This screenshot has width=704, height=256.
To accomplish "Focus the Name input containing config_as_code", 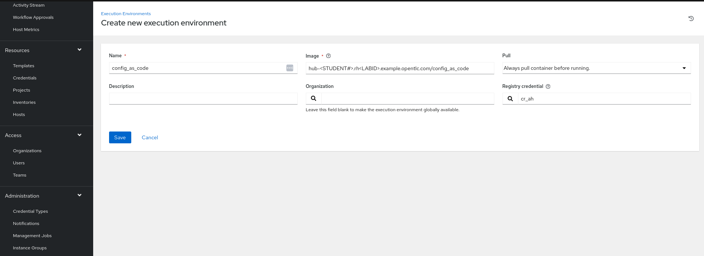I will click(x=203, y=68).
